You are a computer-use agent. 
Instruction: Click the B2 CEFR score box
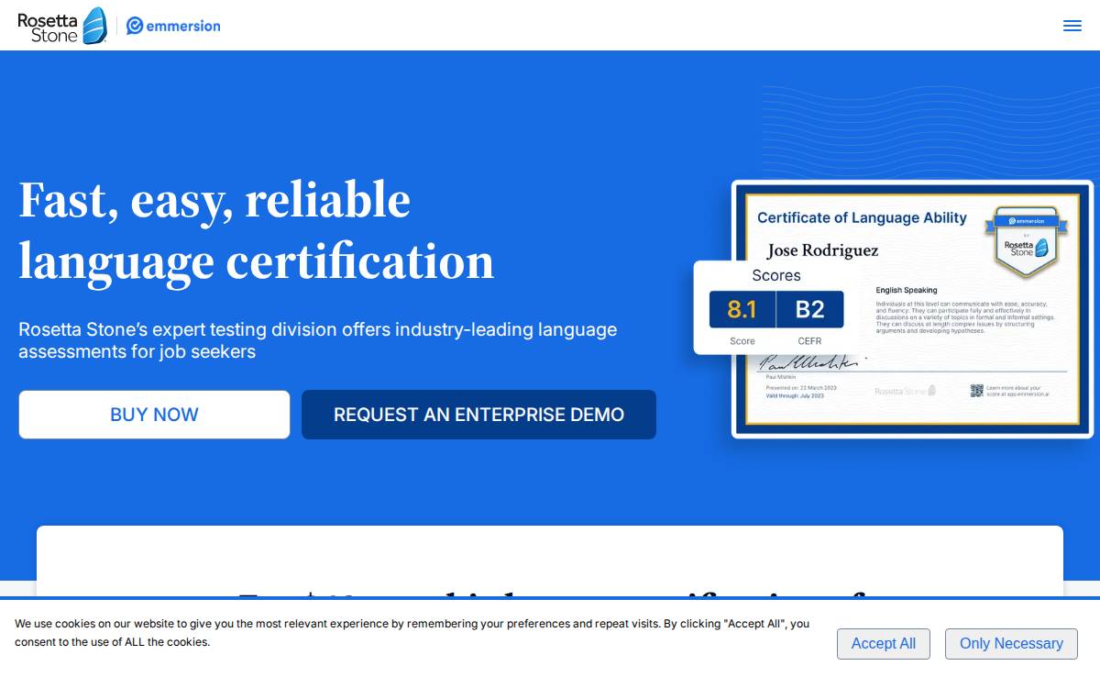[809, 309]
